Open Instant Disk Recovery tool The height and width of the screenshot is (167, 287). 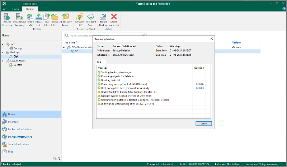coord(19,20)
